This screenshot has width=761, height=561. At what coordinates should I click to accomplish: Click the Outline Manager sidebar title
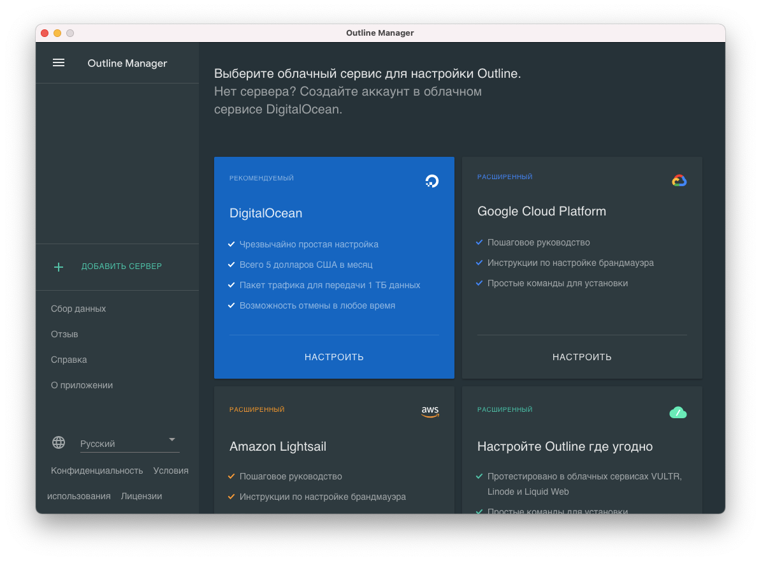coord(127,63)
